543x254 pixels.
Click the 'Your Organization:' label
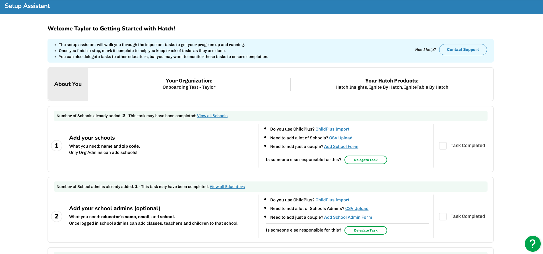189,81
